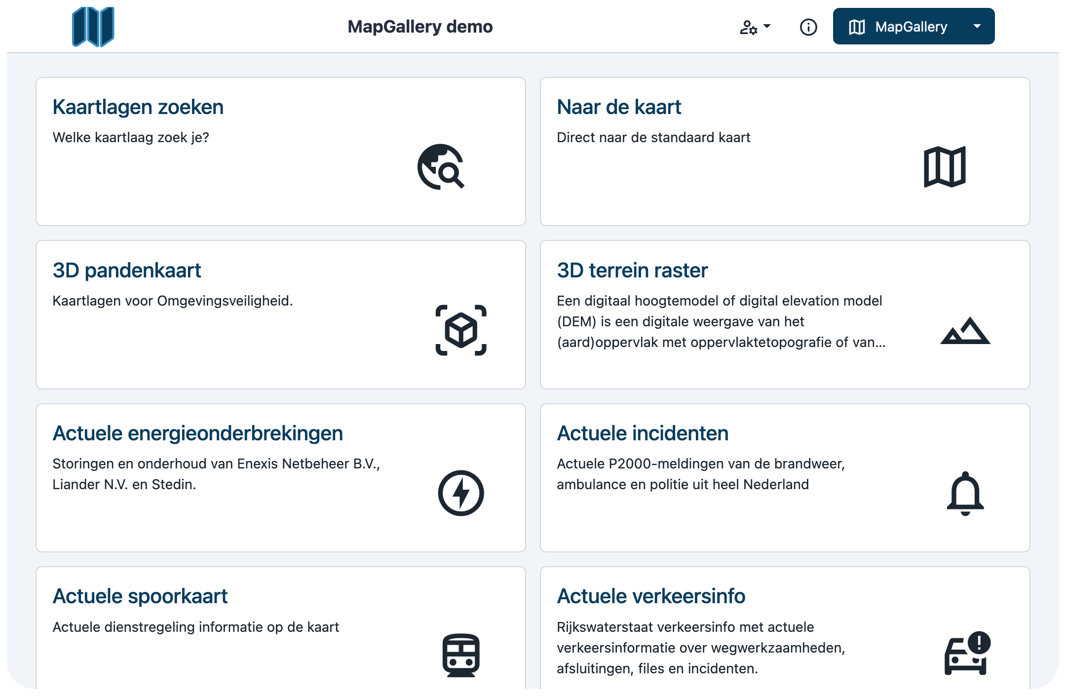Click the 3D cube scan icon
Image resolution: width=1066 pixels, height=696 pixels.
coord(461,330)
